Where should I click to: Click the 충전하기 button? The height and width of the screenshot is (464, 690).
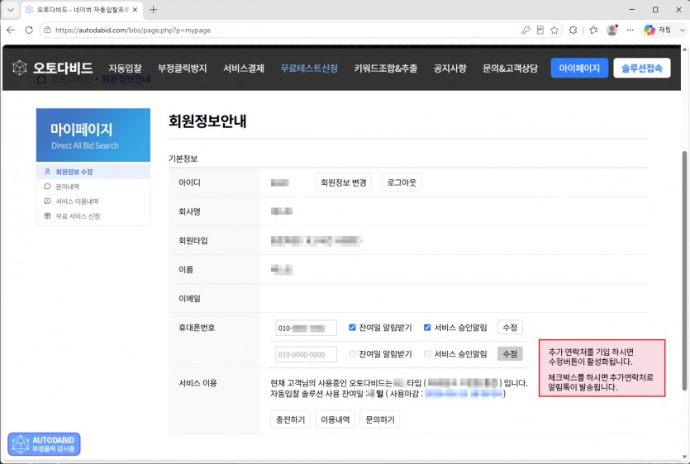tap(290, 419)
